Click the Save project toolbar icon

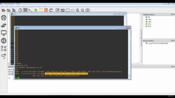click(14, 10)
